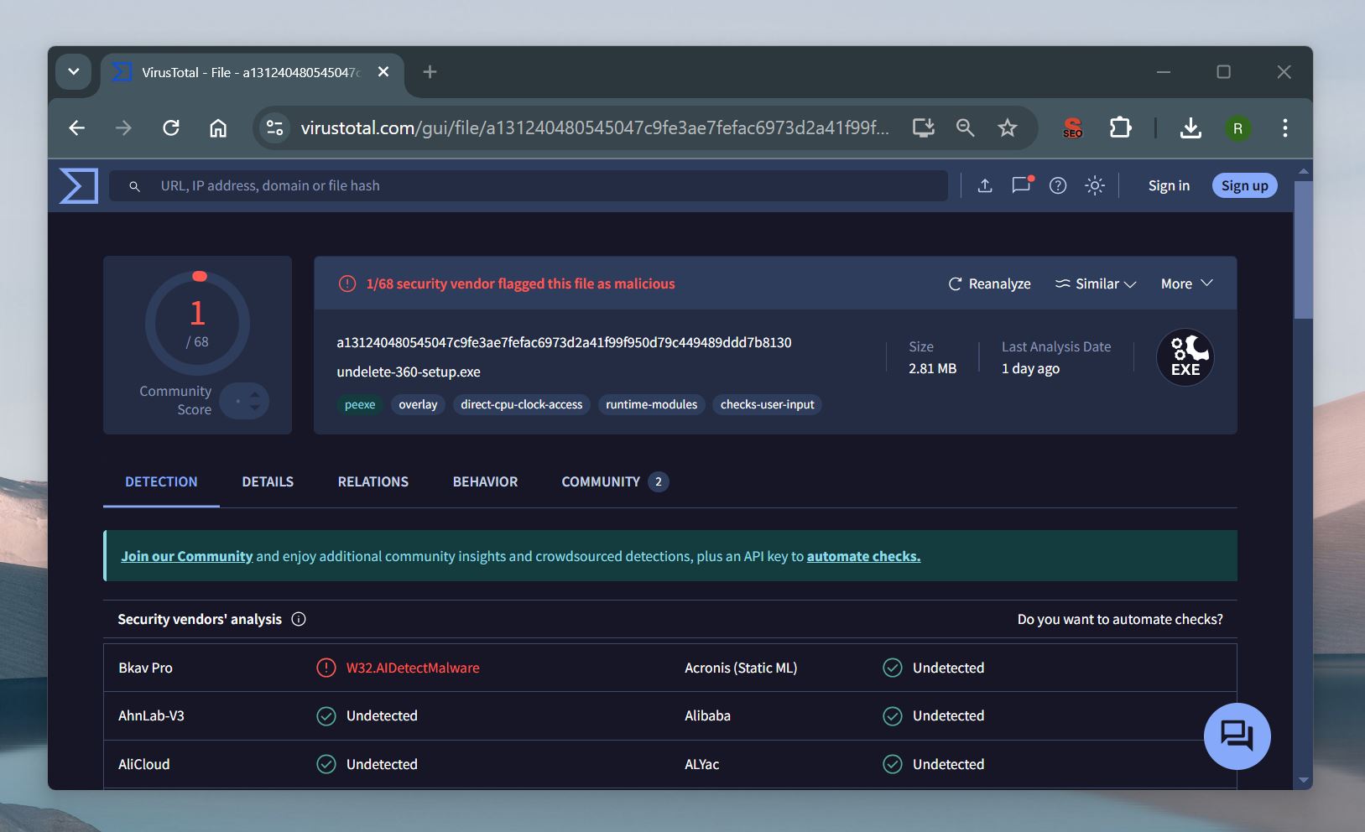Click the zoom magnifier icon in address bar
Image resolution: width=1365 pixels, height=832 pixels.
tap(966, 127)
